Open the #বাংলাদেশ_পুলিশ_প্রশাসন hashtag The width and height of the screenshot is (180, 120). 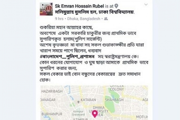pos(67,57)
